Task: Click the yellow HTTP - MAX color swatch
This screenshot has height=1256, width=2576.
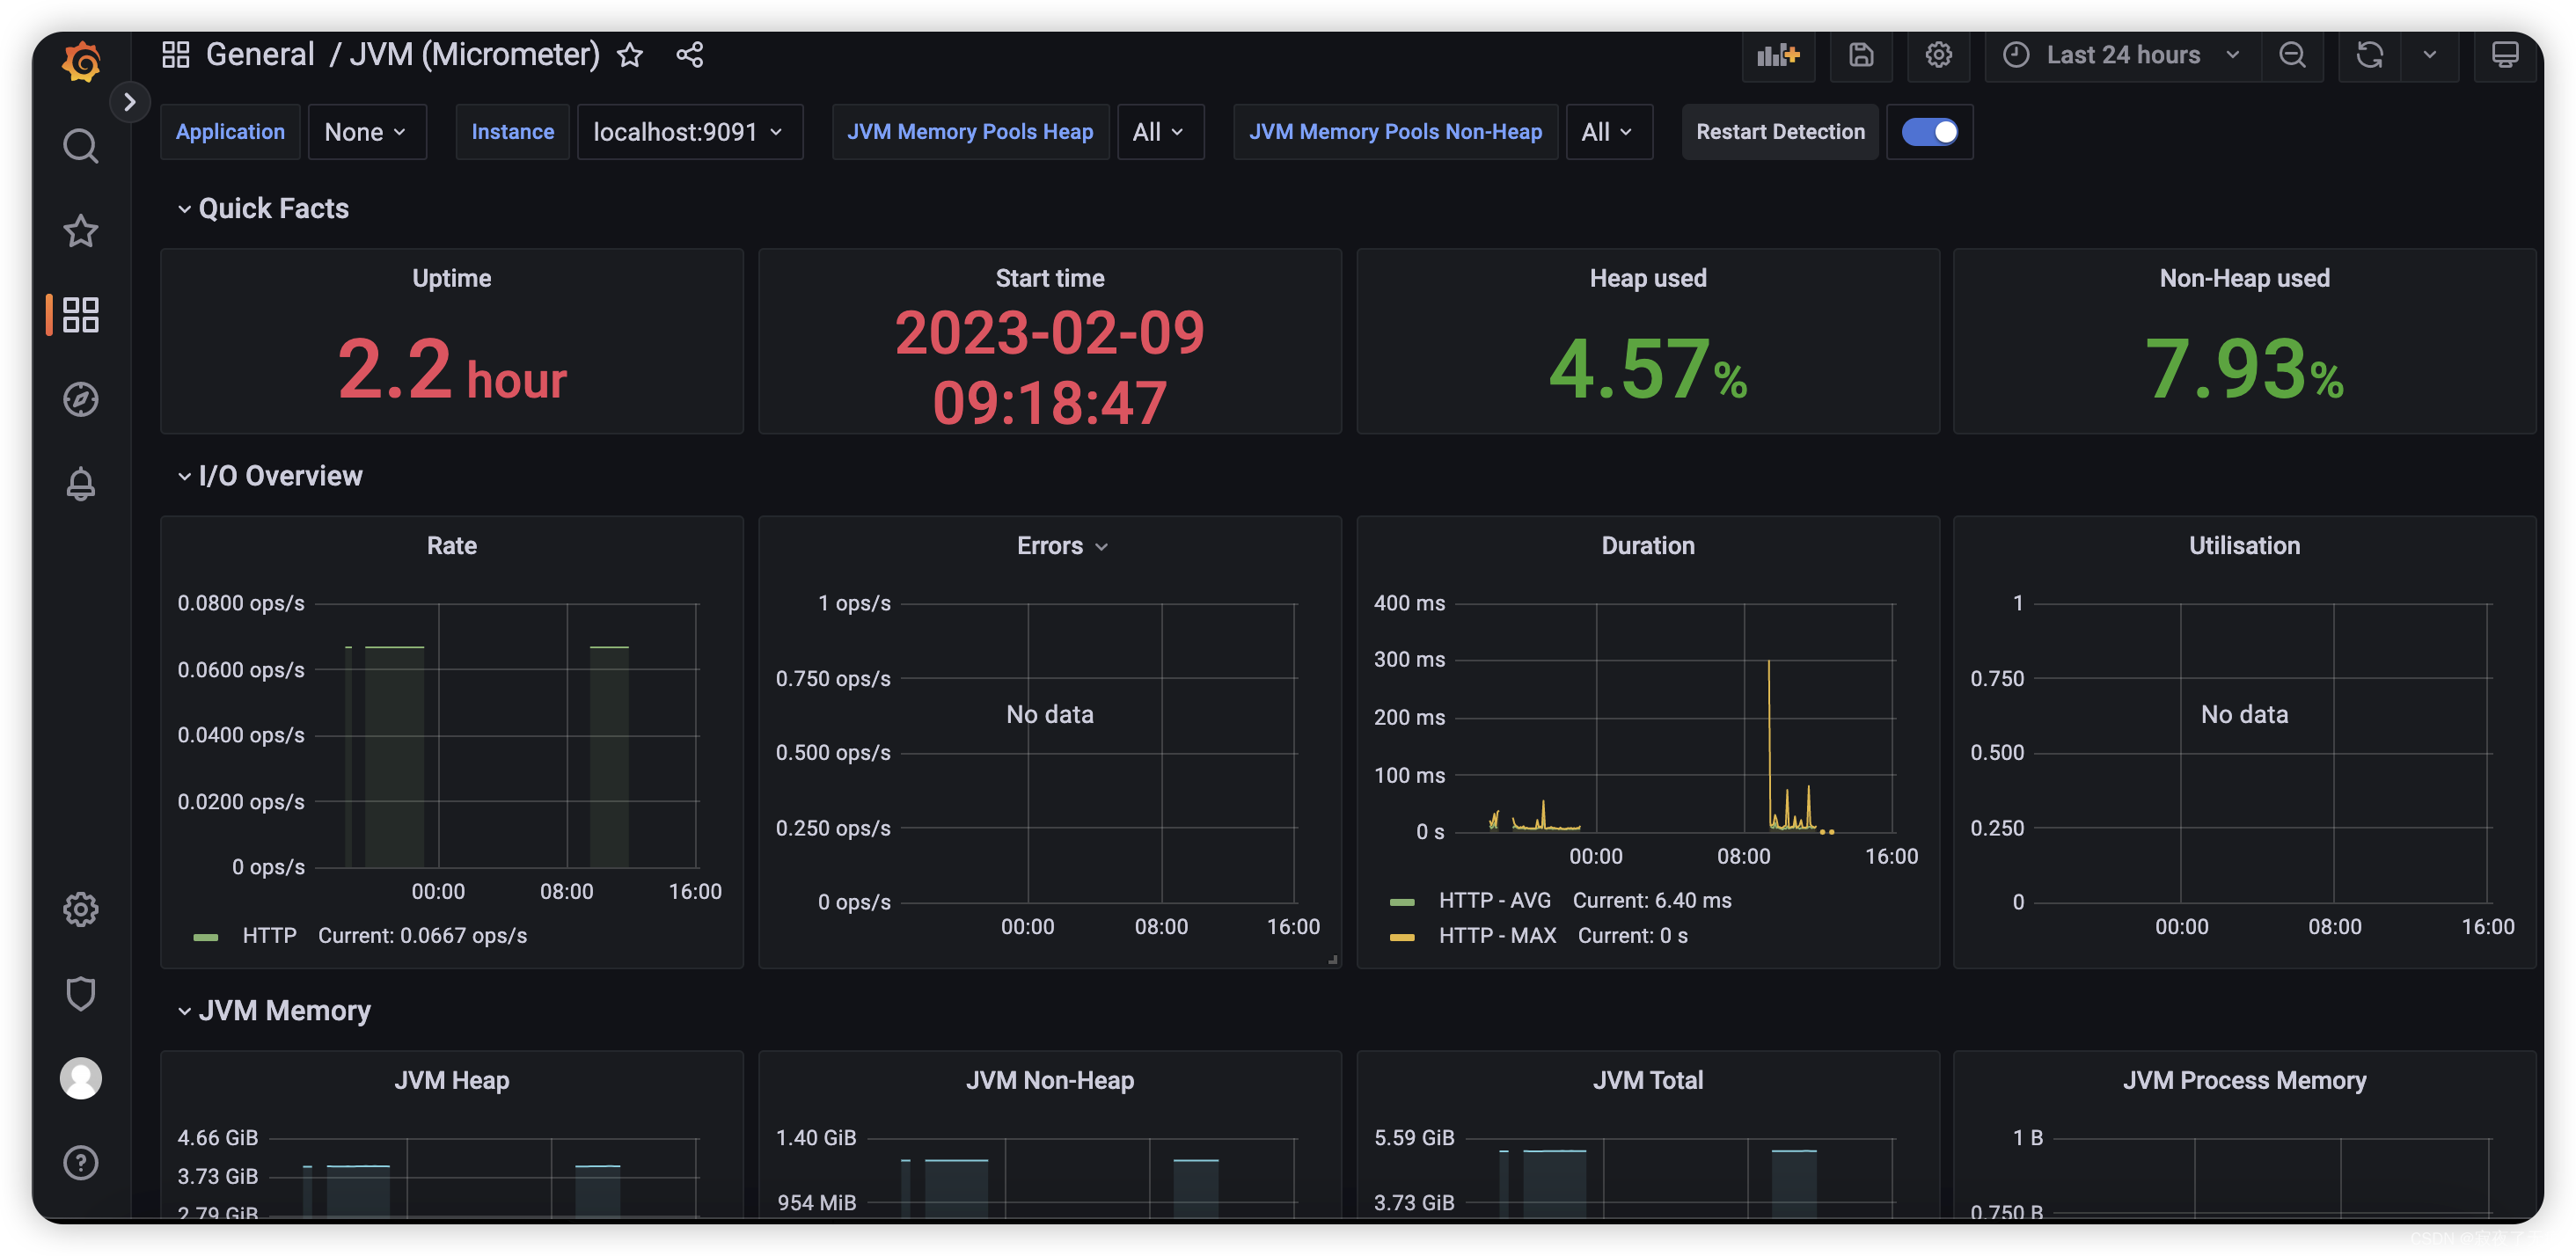Action: point(1402,937)
